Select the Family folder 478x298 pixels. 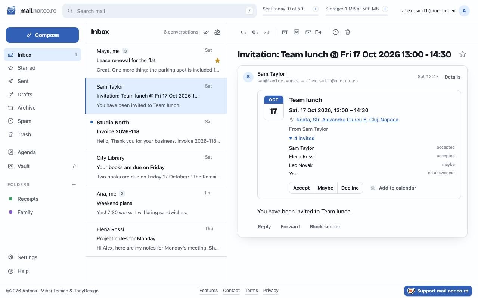pos(42,212)
